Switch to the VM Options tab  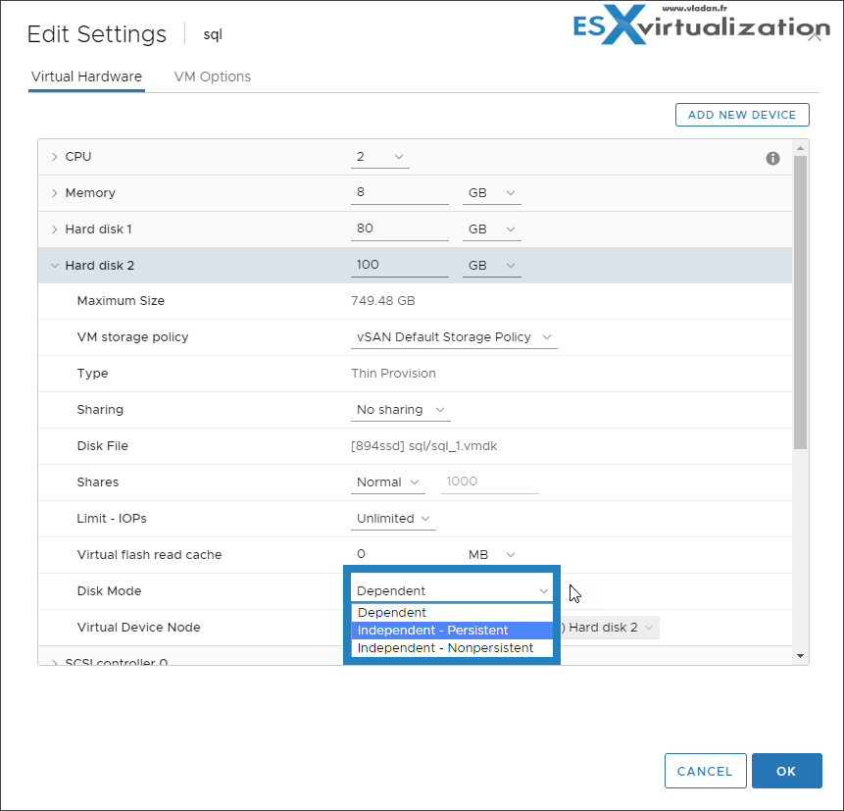pos(212,76)
